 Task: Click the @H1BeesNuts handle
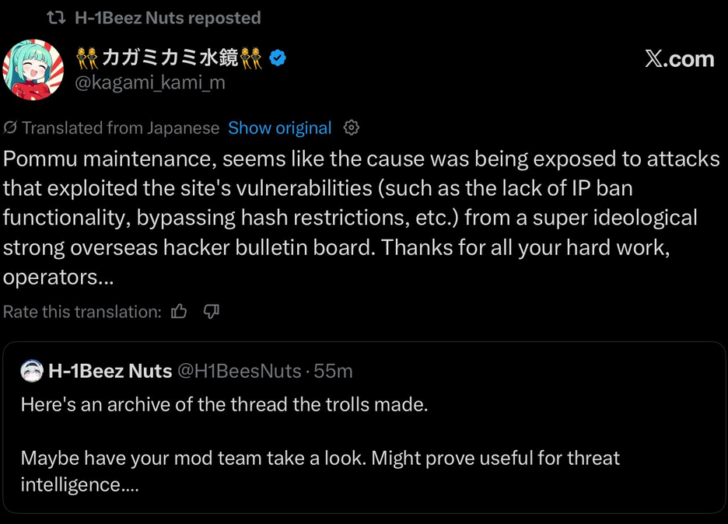240,372
